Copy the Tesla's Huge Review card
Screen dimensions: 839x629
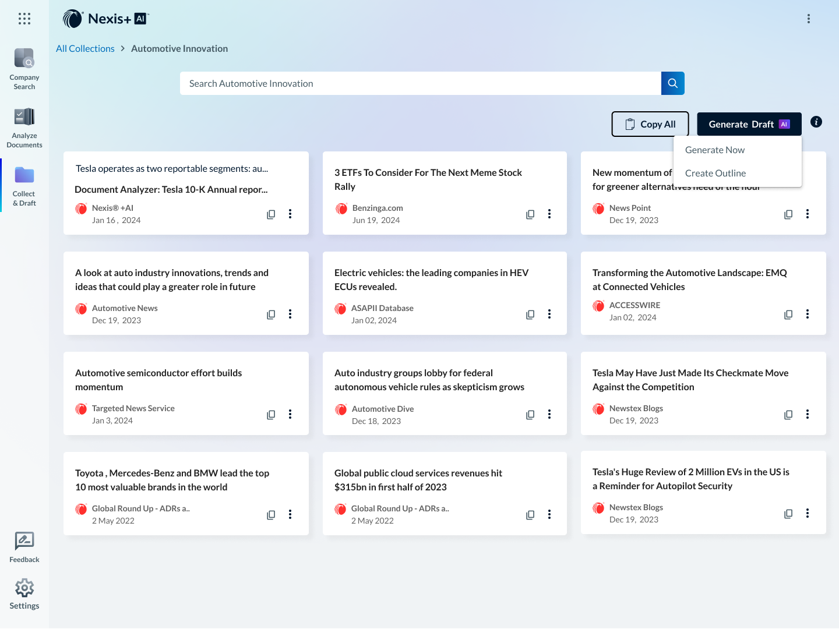pyautogui.click(x=788, y=514)
